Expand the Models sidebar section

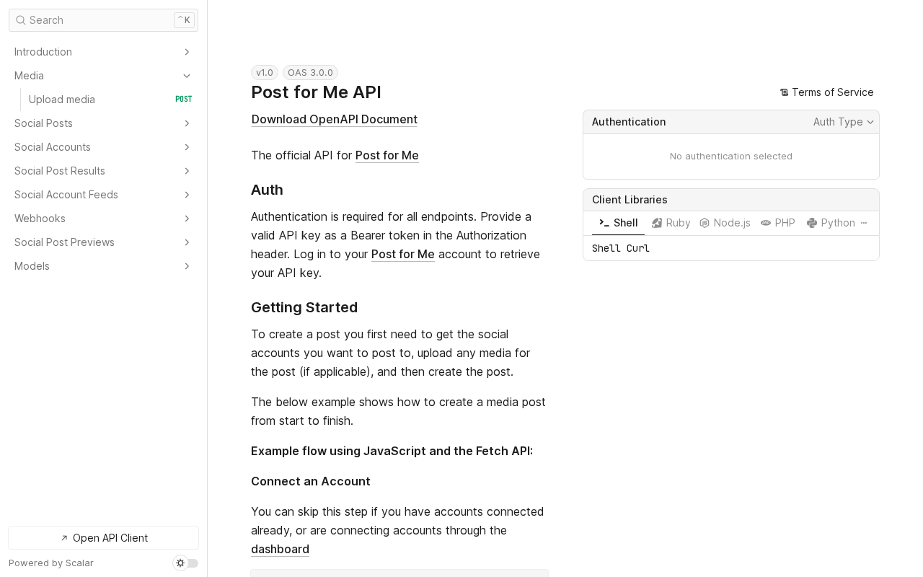[x=187, y=266]
